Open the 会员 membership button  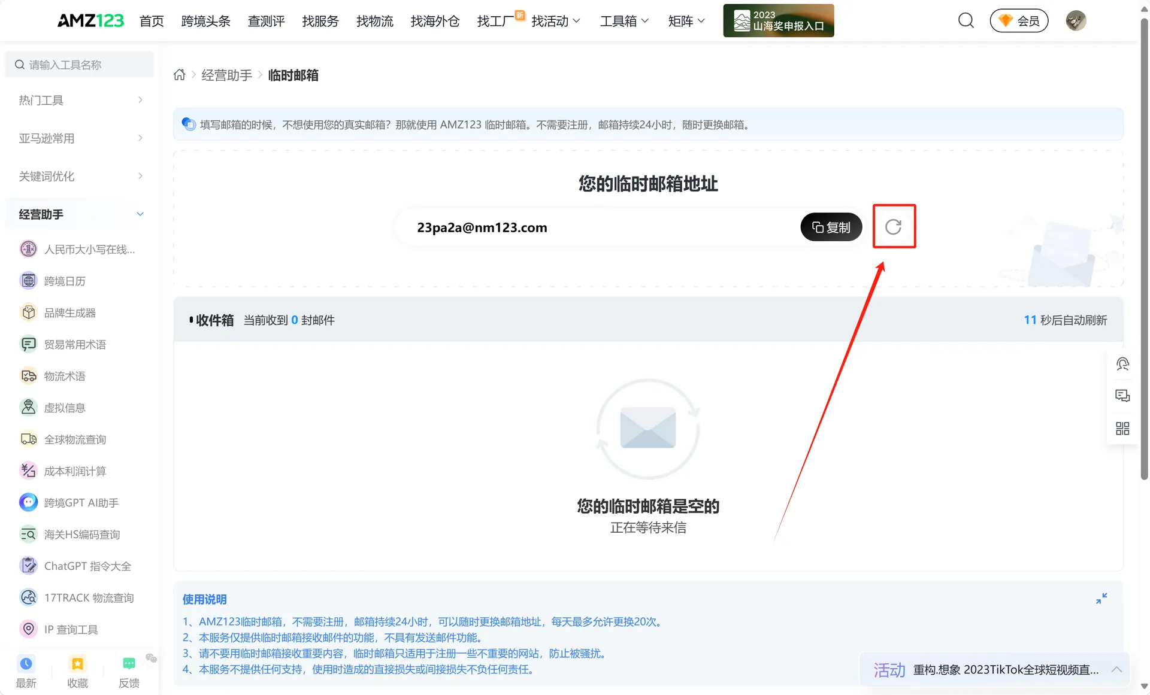point(1019,21)
